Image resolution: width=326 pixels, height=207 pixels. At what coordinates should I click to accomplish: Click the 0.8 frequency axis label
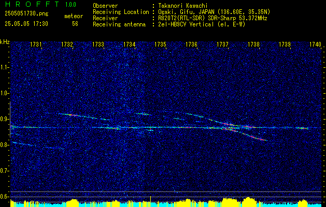tap(4, 145)
